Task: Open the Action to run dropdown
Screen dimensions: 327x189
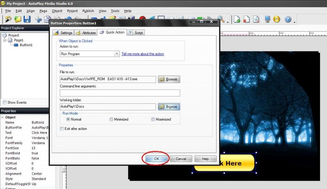Action: tap(117, 54)
